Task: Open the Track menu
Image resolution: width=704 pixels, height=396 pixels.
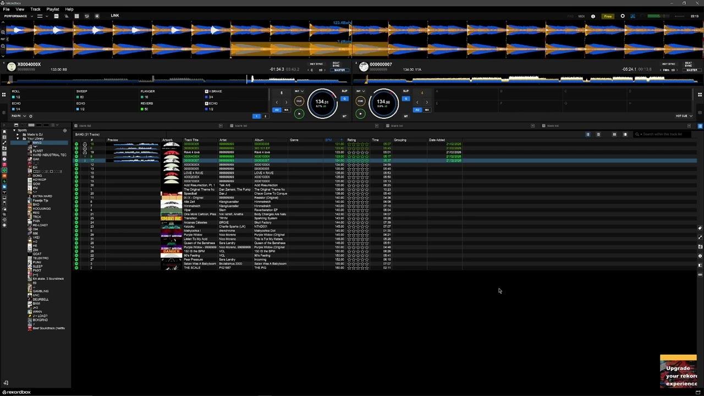Action: point(35,9)
